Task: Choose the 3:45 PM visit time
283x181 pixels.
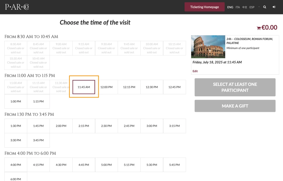Action: pyautogui.click(x=38, y=140)
